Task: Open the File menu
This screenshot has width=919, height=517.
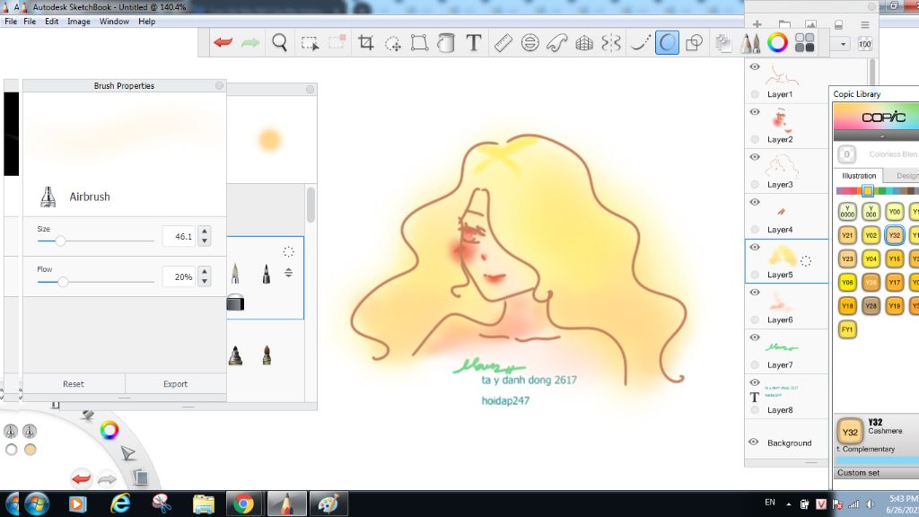Action: 30,22
